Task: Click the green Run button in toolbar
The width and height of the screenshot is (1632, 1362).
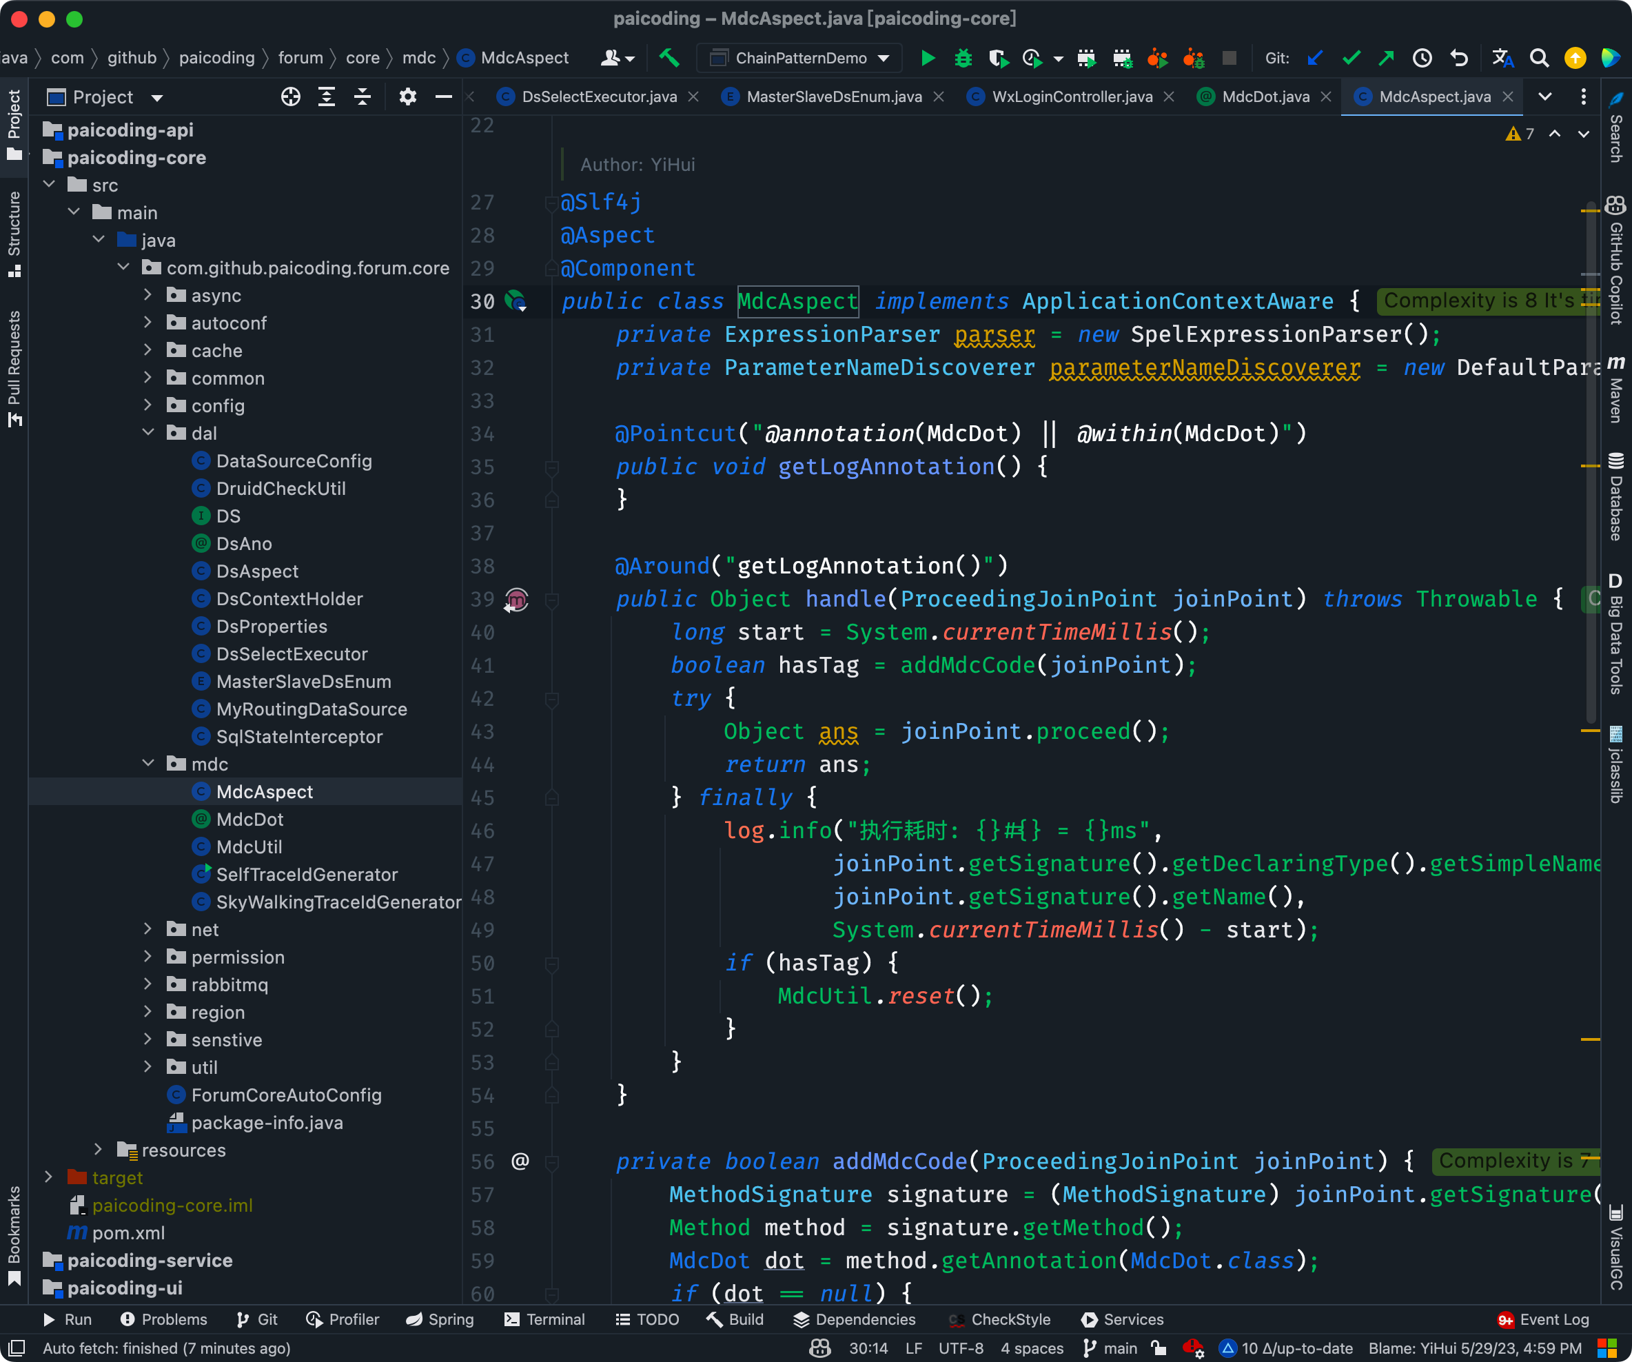Action: coord(927,59)
